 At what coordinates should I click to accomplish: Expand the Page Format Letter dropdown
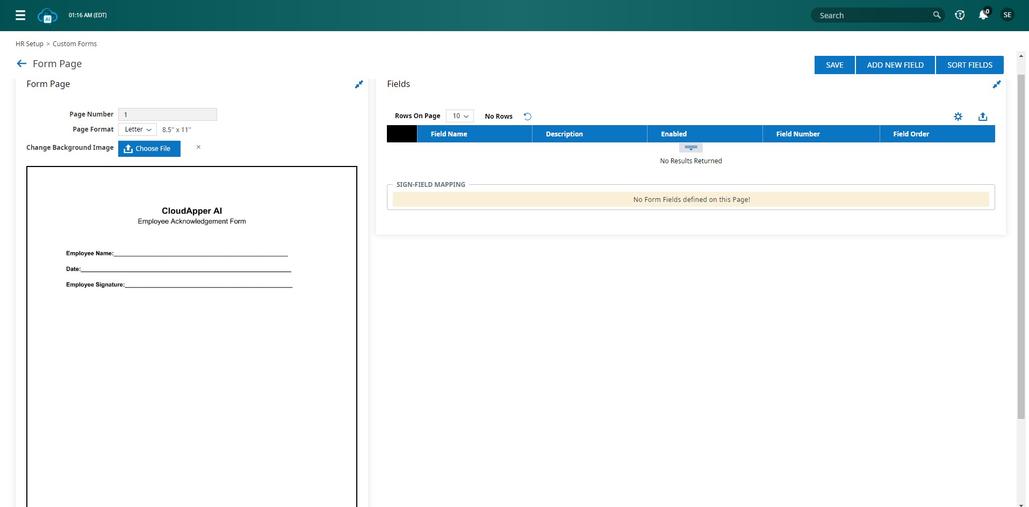(x=138, y=129)
